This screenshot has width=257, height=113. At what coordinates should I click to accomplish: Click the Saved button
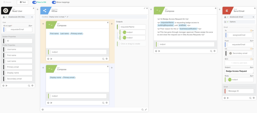coord(7,2)
